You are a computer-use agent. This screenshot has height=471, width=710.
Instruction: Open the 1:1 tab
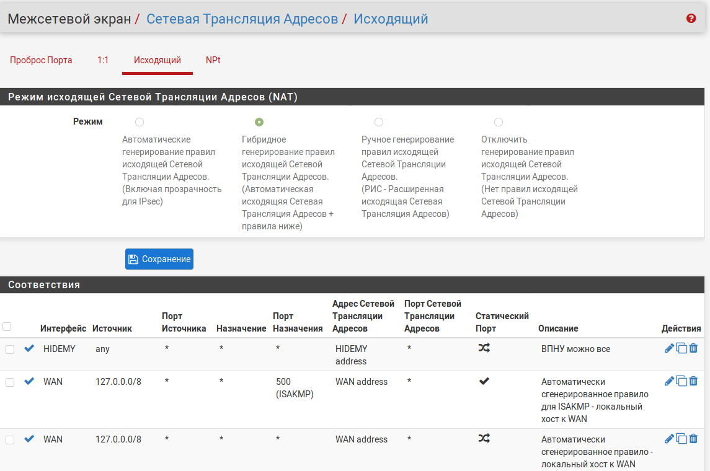[103, 60]
